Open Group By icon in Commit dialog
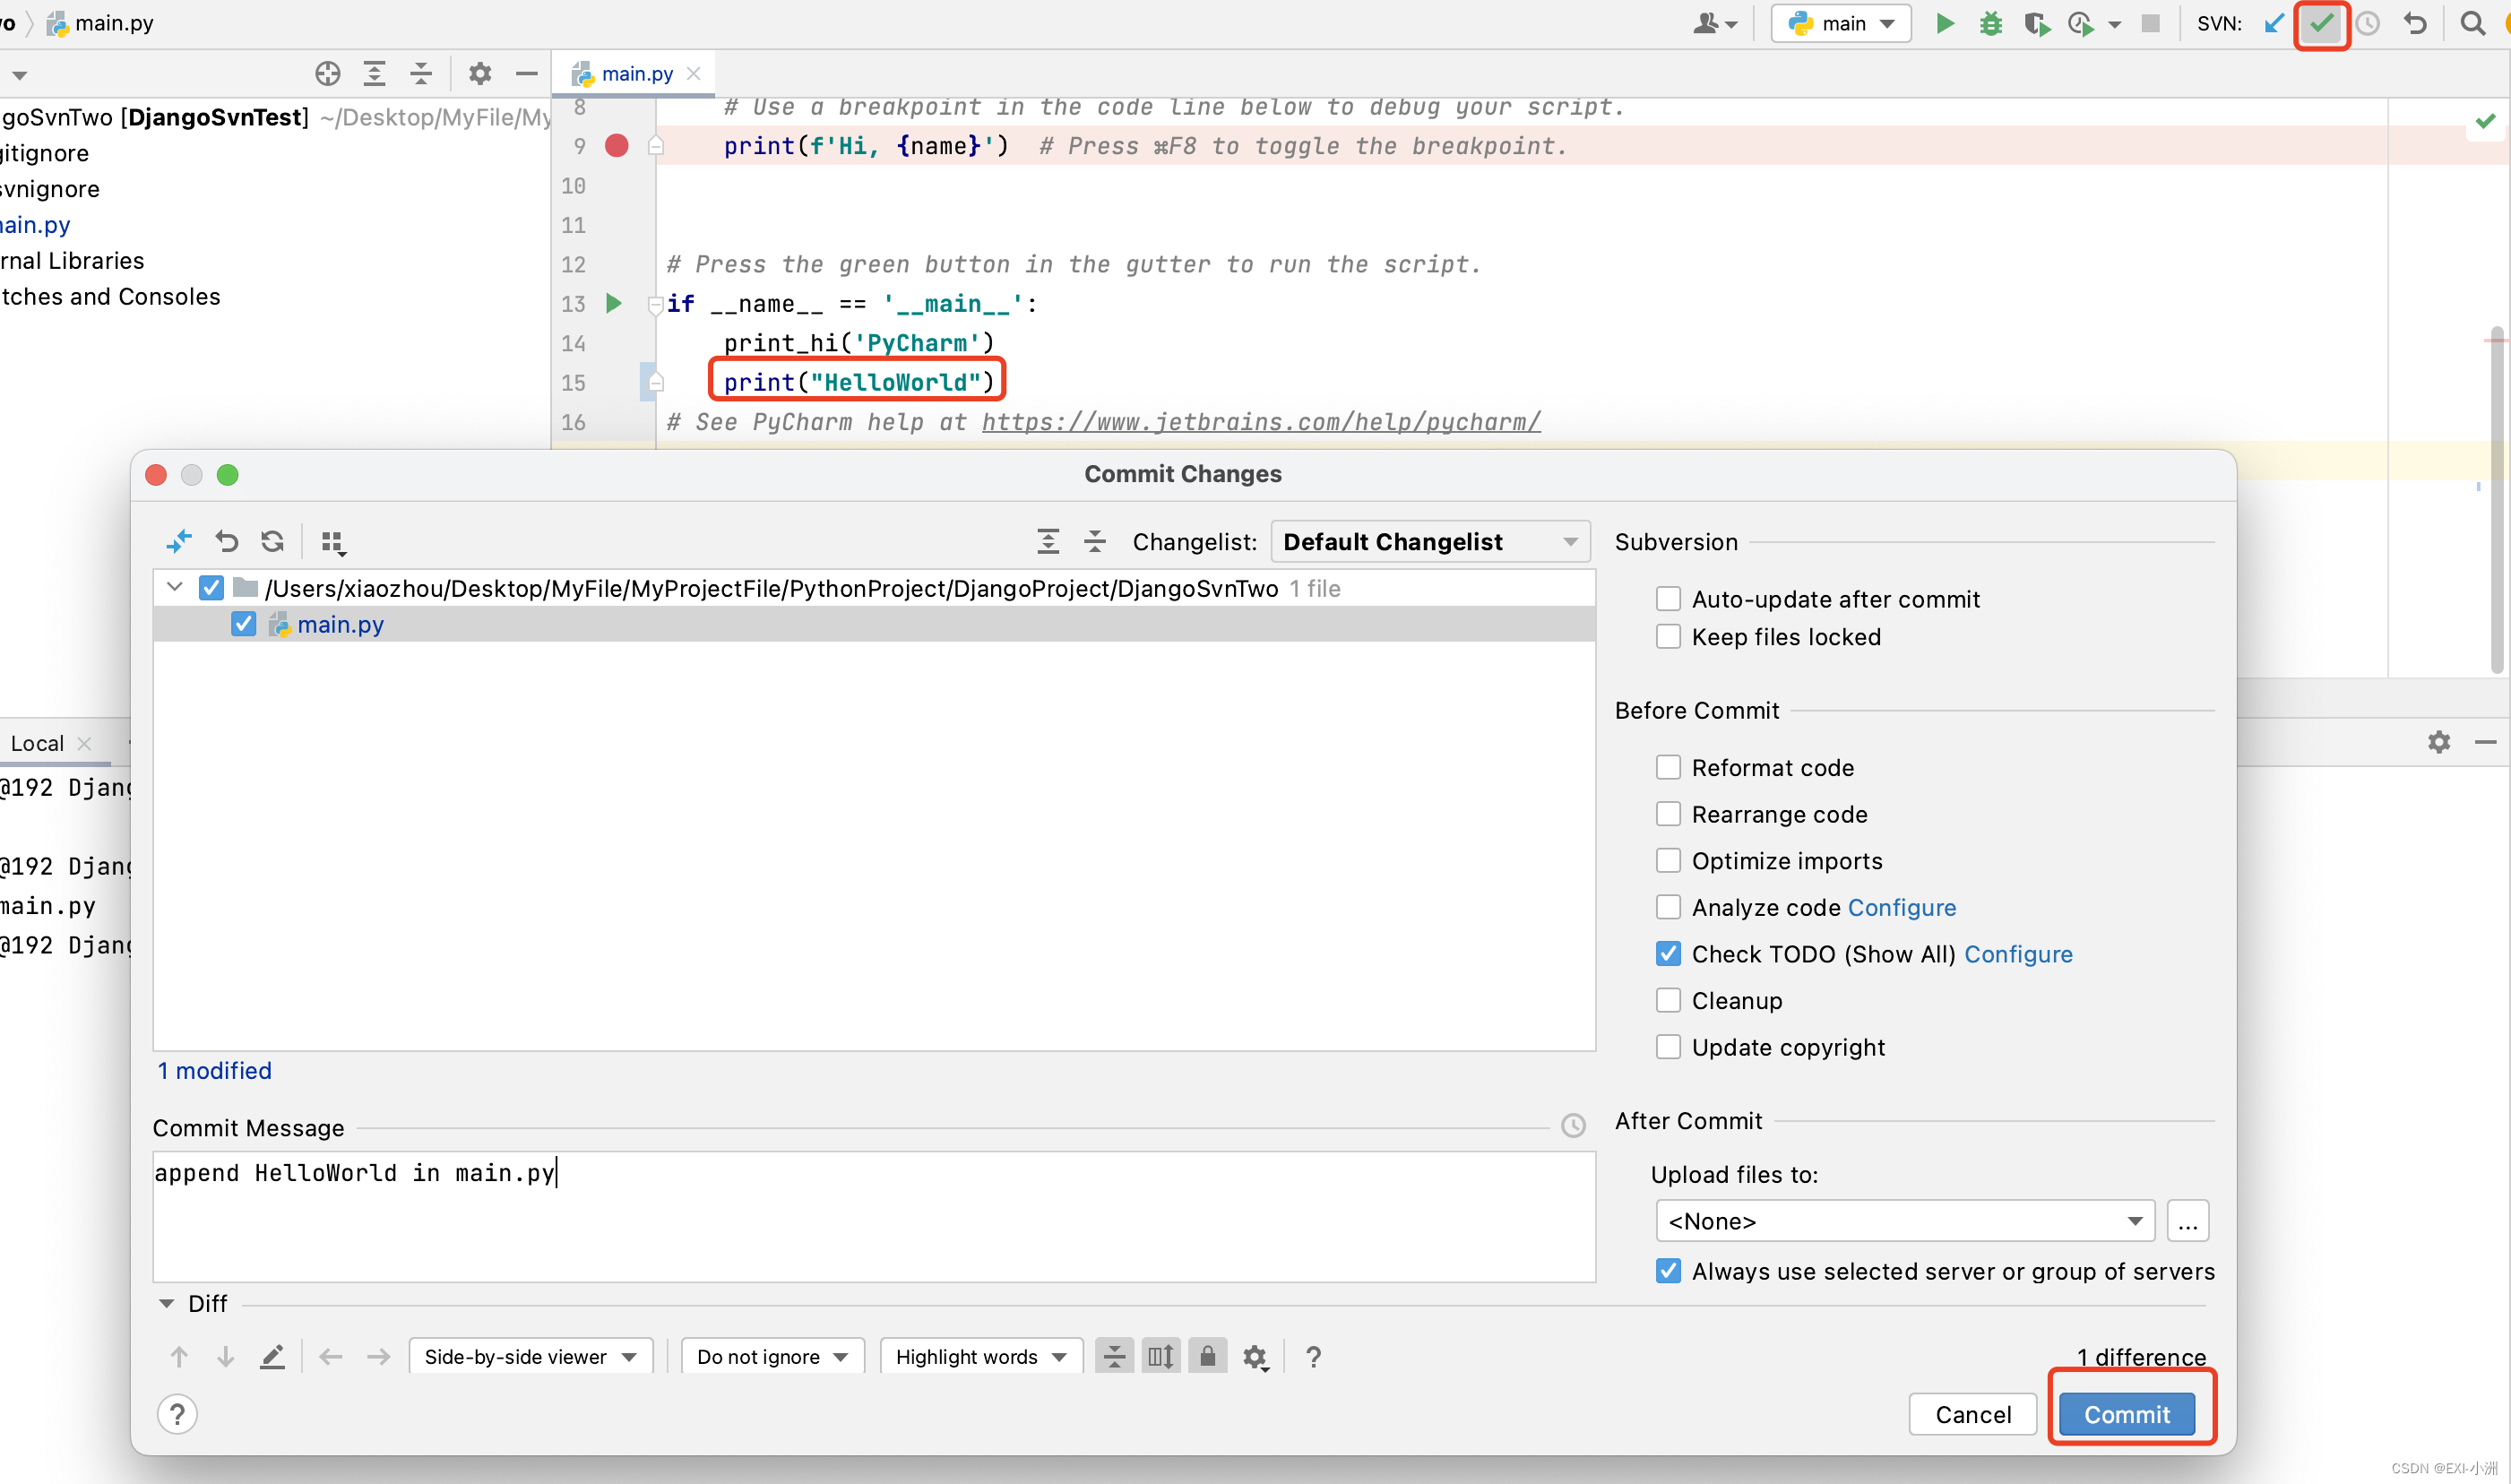 (x=333, y=542)
